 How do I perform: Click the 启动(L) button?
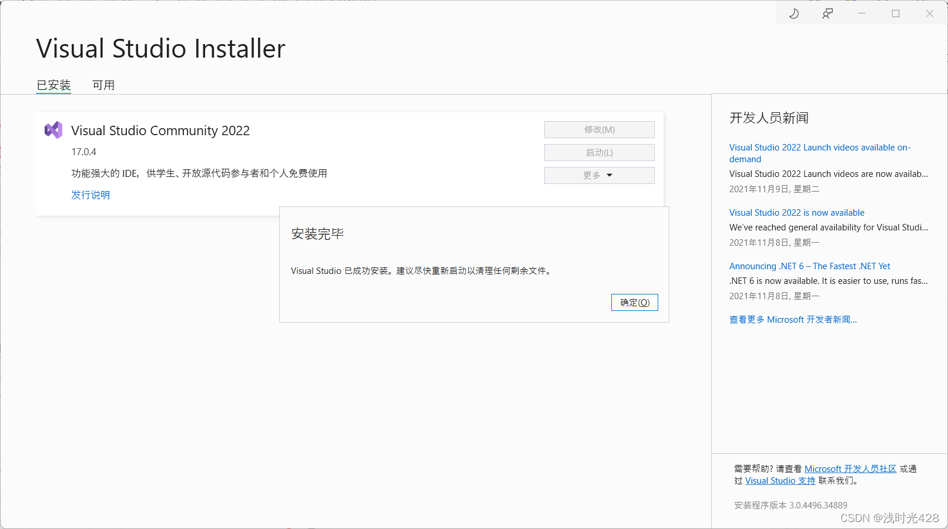point(599,152)
